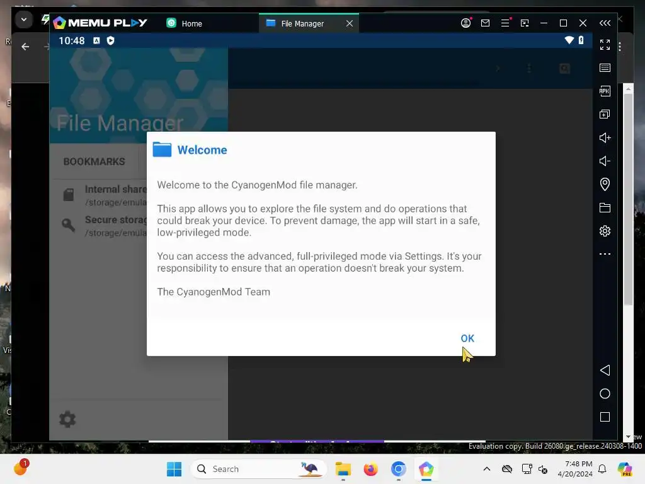This screenshot has height=484, width=645.
Task: Select the MEmu Play taskbar icon
Action: (426, 469)
